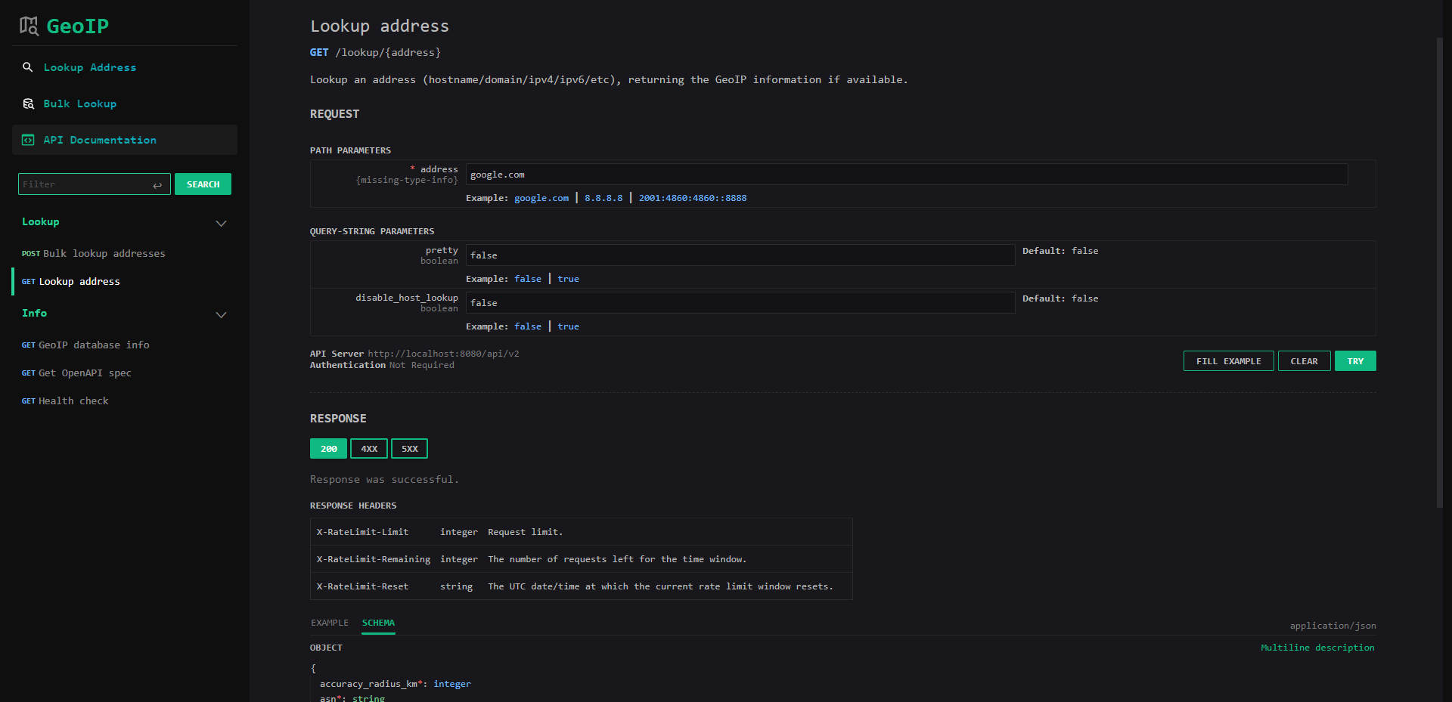Image resolution: width=1452 pixels, height=702 pixels.
Task: Click the Lookup Address magnifier icon
Action: (28, 67)
